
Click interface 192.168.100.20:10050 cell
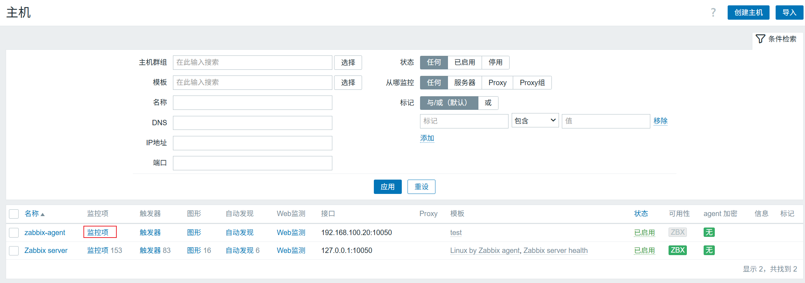tap(356, 233)
